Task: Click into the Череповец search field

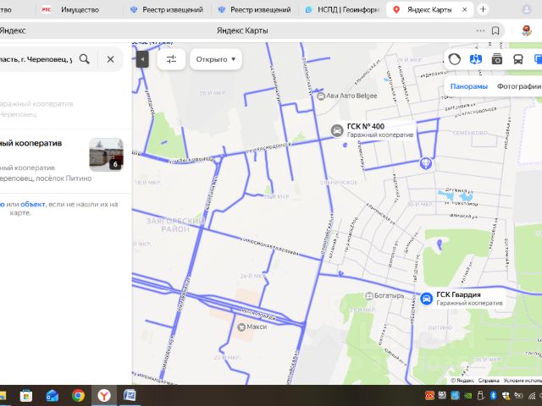Action: pos(36,59)
